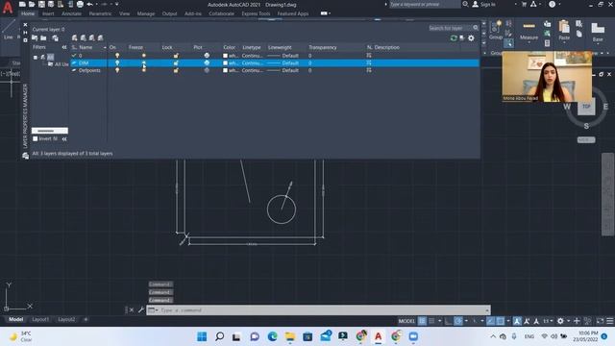Click the Save icon in quick access toolbar
This screenshot has width=615, height=346.
(x=41, y=4)
